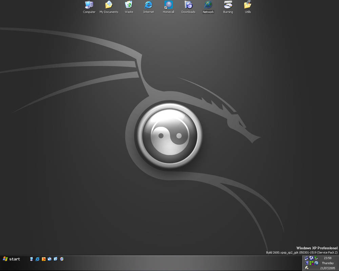
Task: Click the date 21/07/2005 in the tray
Action: point(328,268)
